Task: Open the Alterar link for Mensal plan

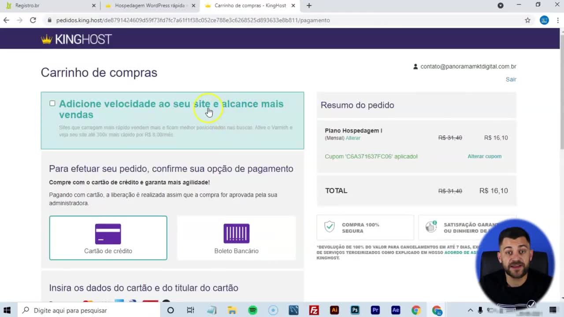Action: [353, 138]
